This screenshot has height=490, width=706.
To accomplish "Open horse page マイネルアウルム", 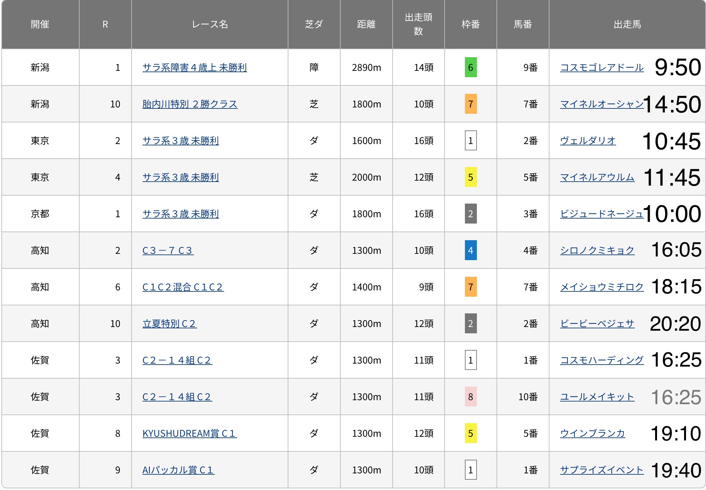I will [597, 177].
